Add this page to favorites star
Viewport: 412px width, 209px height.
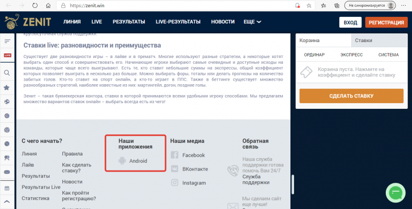coord(309,6)
